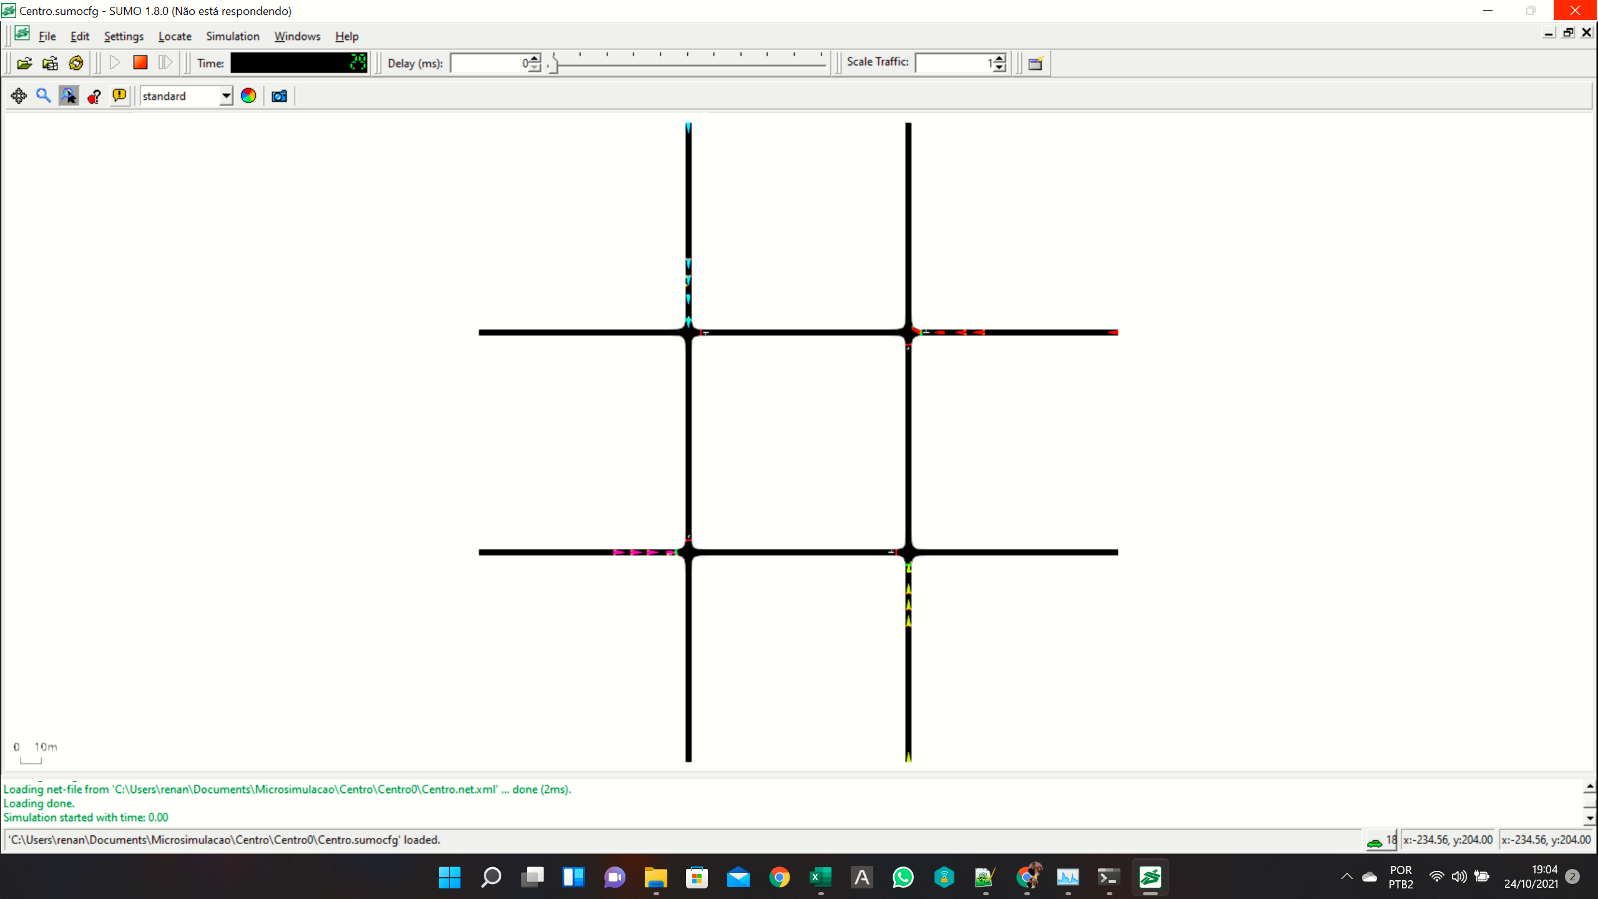This screenshot has height=899, width=1598.
Task: Take a snapshot with the camera tool
Action: pos(278,96)
